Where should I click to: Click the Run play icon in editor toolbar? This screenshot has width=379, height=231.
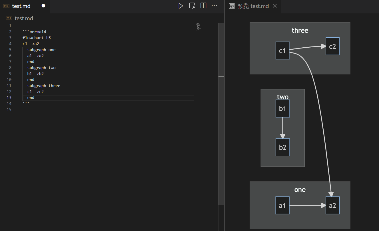pos(181,6)
